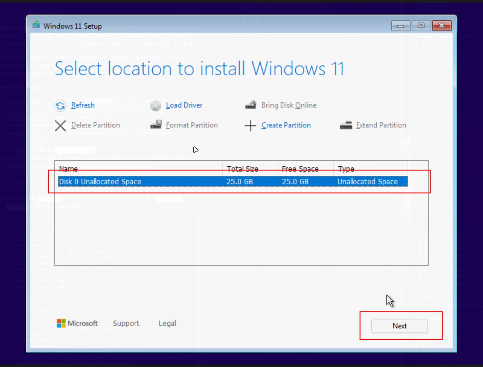Click Delete Partition label
Screen dimensions: 483x367
[96, 125]
